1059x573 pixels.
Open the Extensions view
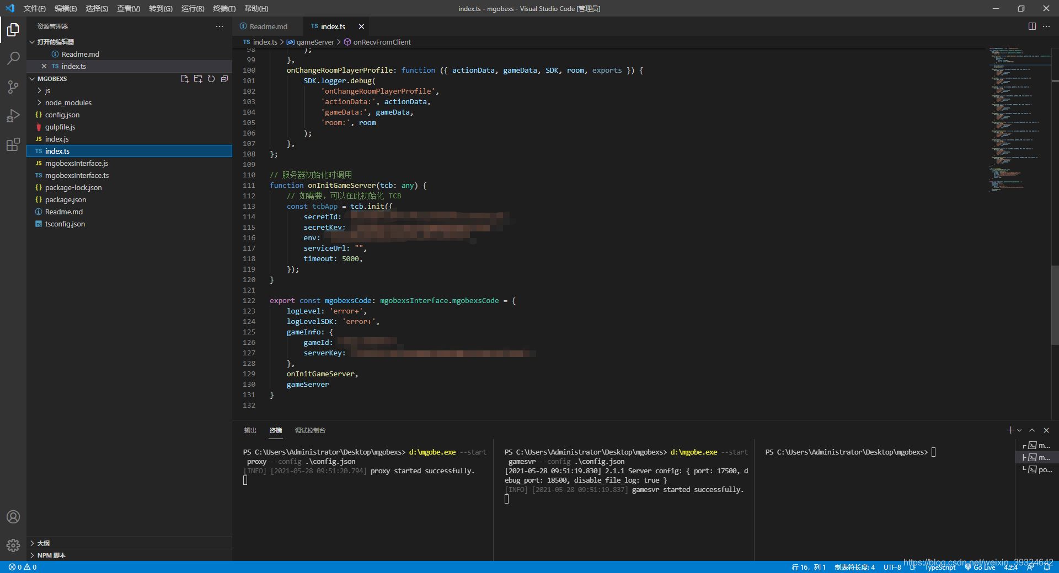[x=13, y=144]
